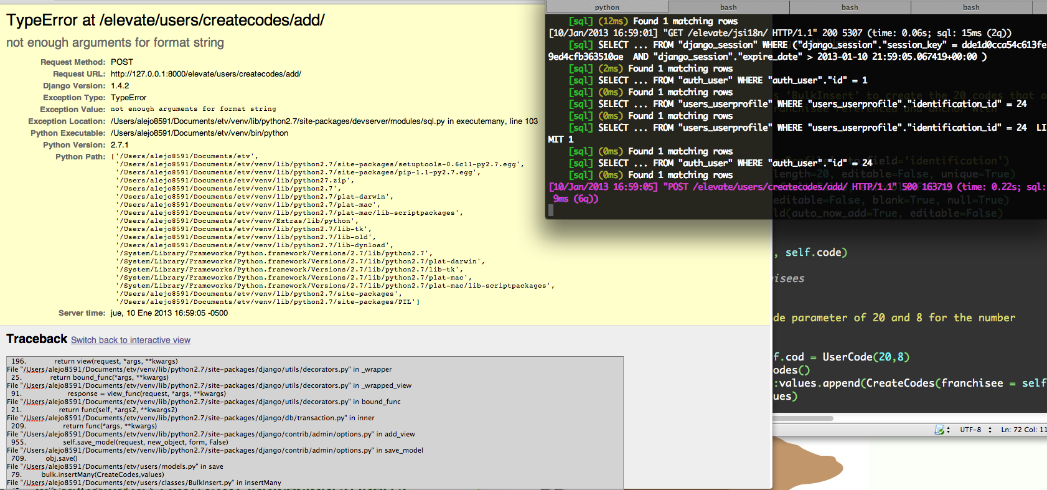Click the Traceback heading
The image size is (1047, 490).
pos(37,339)
